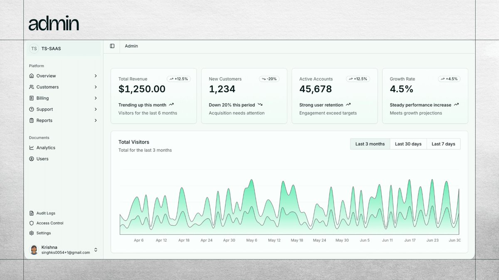Expand the Reports chevron
The height and width of the screenshot is (280, 499).
96,121
